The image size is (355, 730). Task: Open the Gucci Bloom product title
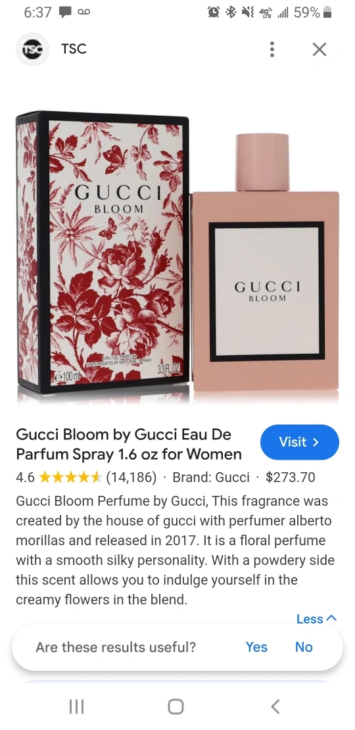click(x=129, y=444)
